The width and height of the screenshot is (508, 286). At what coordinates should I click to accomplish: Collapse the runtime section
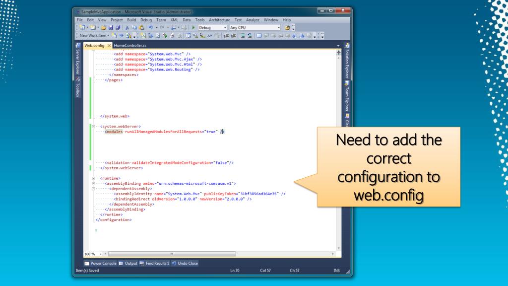(93, 178)
